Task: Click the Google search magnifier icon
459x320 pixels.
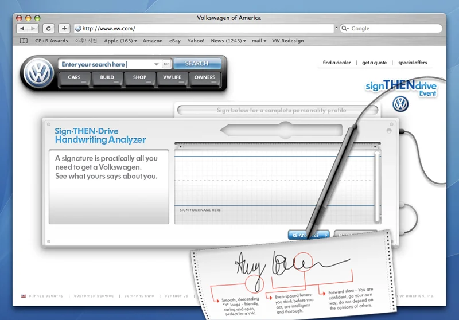Action: (x=344, y=28)
